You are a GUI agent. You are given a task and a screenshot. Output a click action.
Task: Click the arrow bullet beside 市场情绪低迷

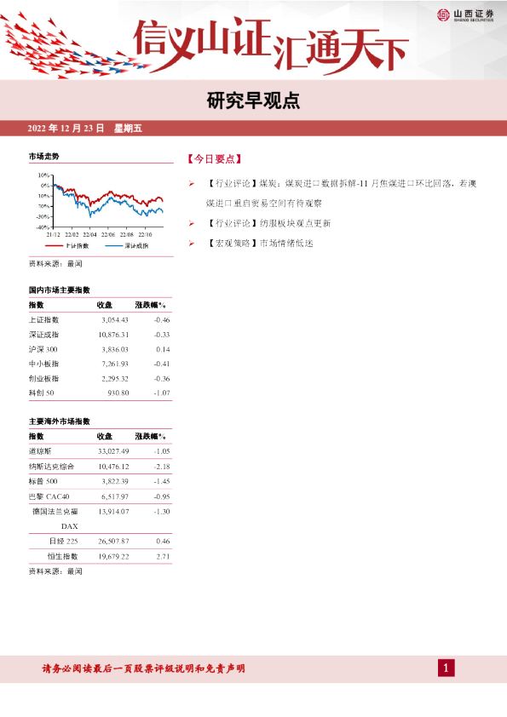click(x=191, y=244)
